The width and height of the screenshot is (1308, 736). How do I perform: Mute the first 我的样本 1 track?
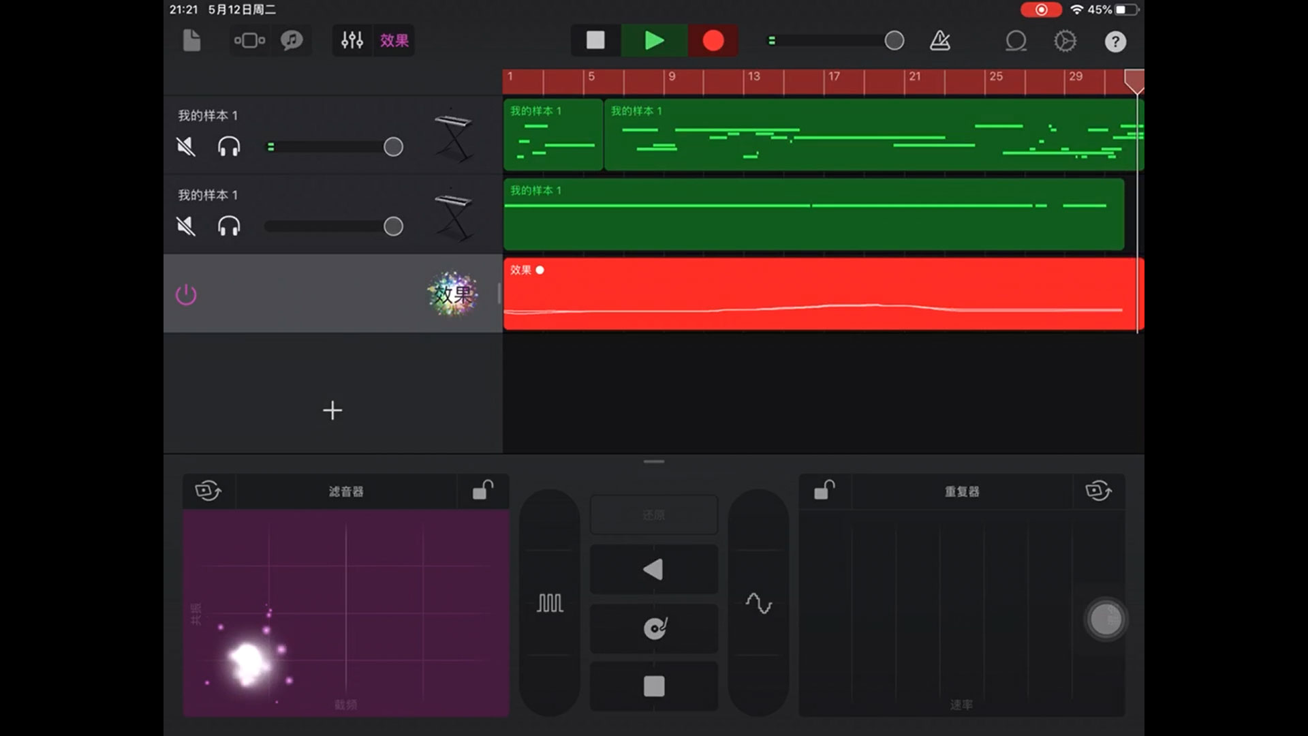pyautogui.click(x=186, y=147)
